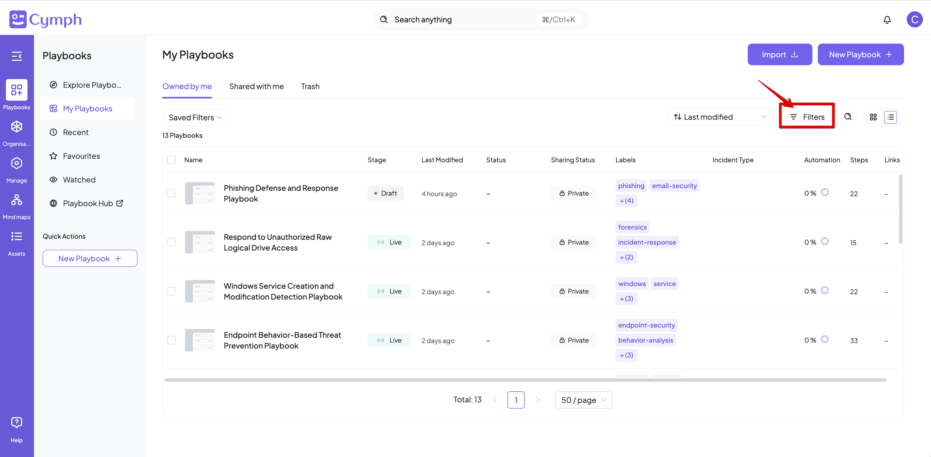The width and height of the screenshot is (931, 457).
Task: Switch to Shared with me tab
Action: coord(256,86)
